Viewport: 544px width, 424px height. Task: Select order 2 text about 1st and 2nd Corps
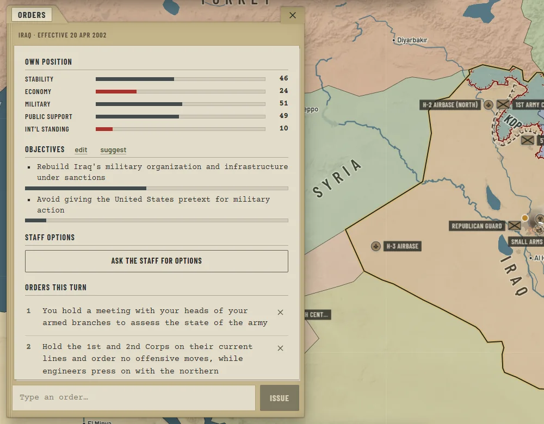pyautogui.click(x=147, y=358)
